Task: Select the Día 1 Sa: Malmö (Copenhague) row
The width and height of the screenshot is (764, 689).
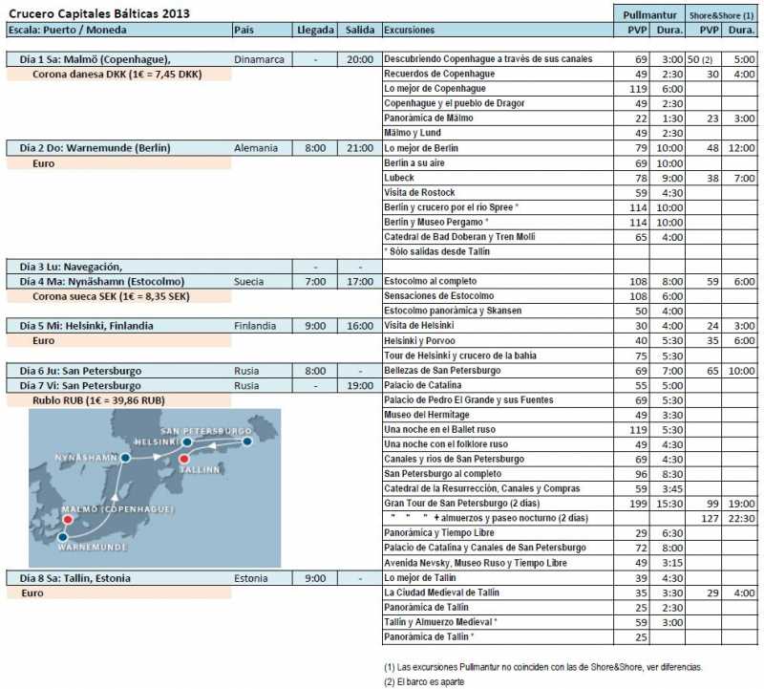Action: 194,59
